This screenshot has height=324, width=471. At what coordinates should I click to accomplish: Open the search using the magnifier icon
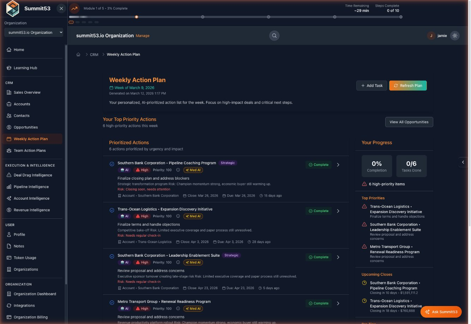pyautogui.click(x=274, y=35)
